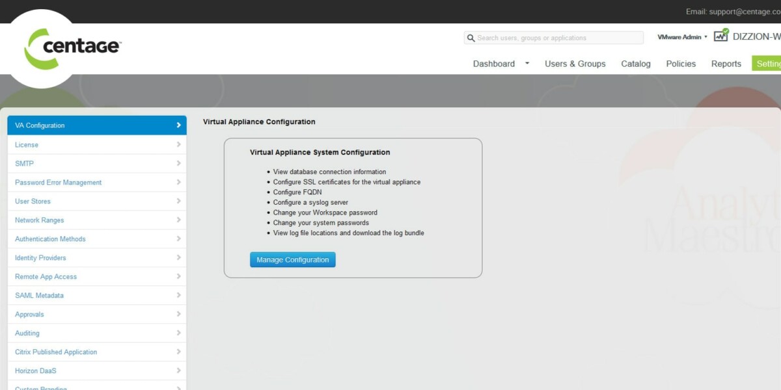Viewport: 781px width, 390px height.
Task: Open the Users & Groups tab
Action: click(x=575, y=64)
